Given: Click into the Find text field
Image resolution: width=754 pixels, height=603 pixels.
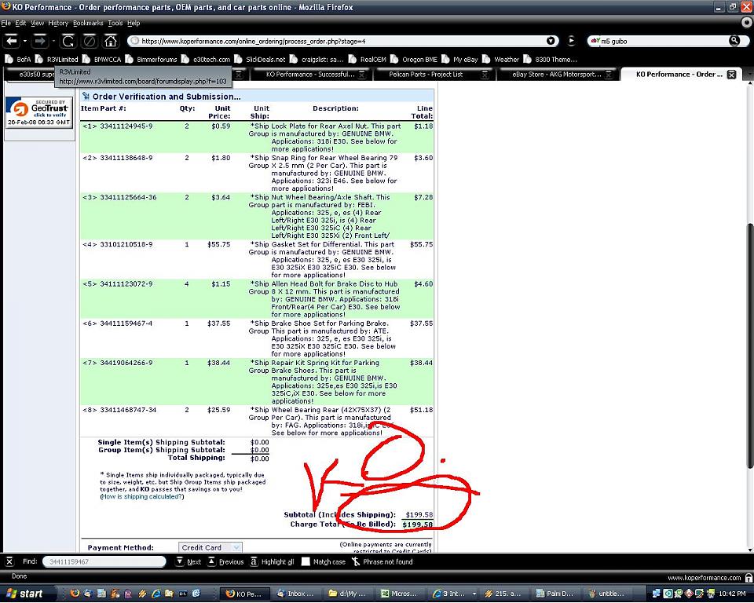Looking at the screenshot, I should click(x=103, y=561).
